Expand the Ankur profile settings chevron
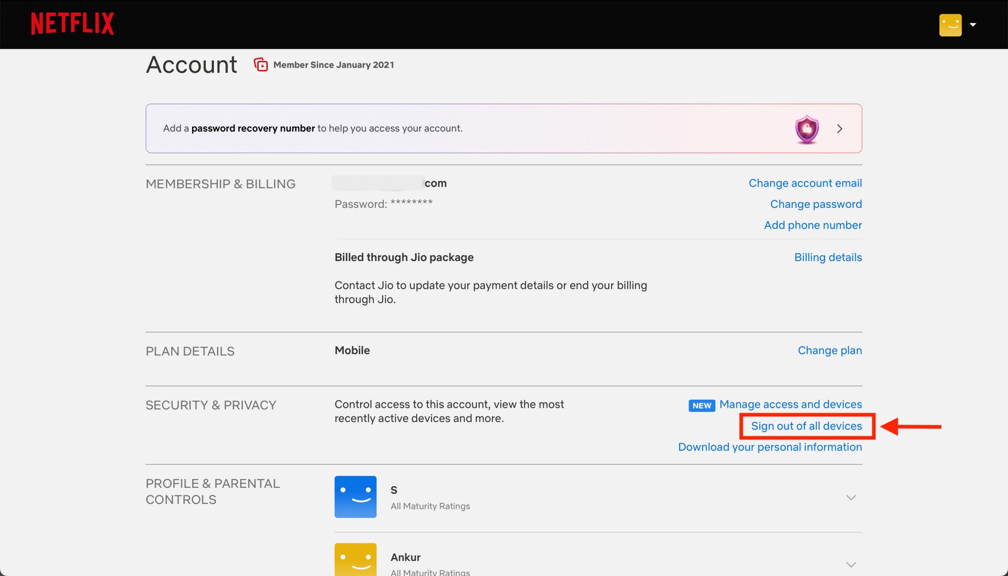Screen dimensions: 1008x576 pos(850,565)
